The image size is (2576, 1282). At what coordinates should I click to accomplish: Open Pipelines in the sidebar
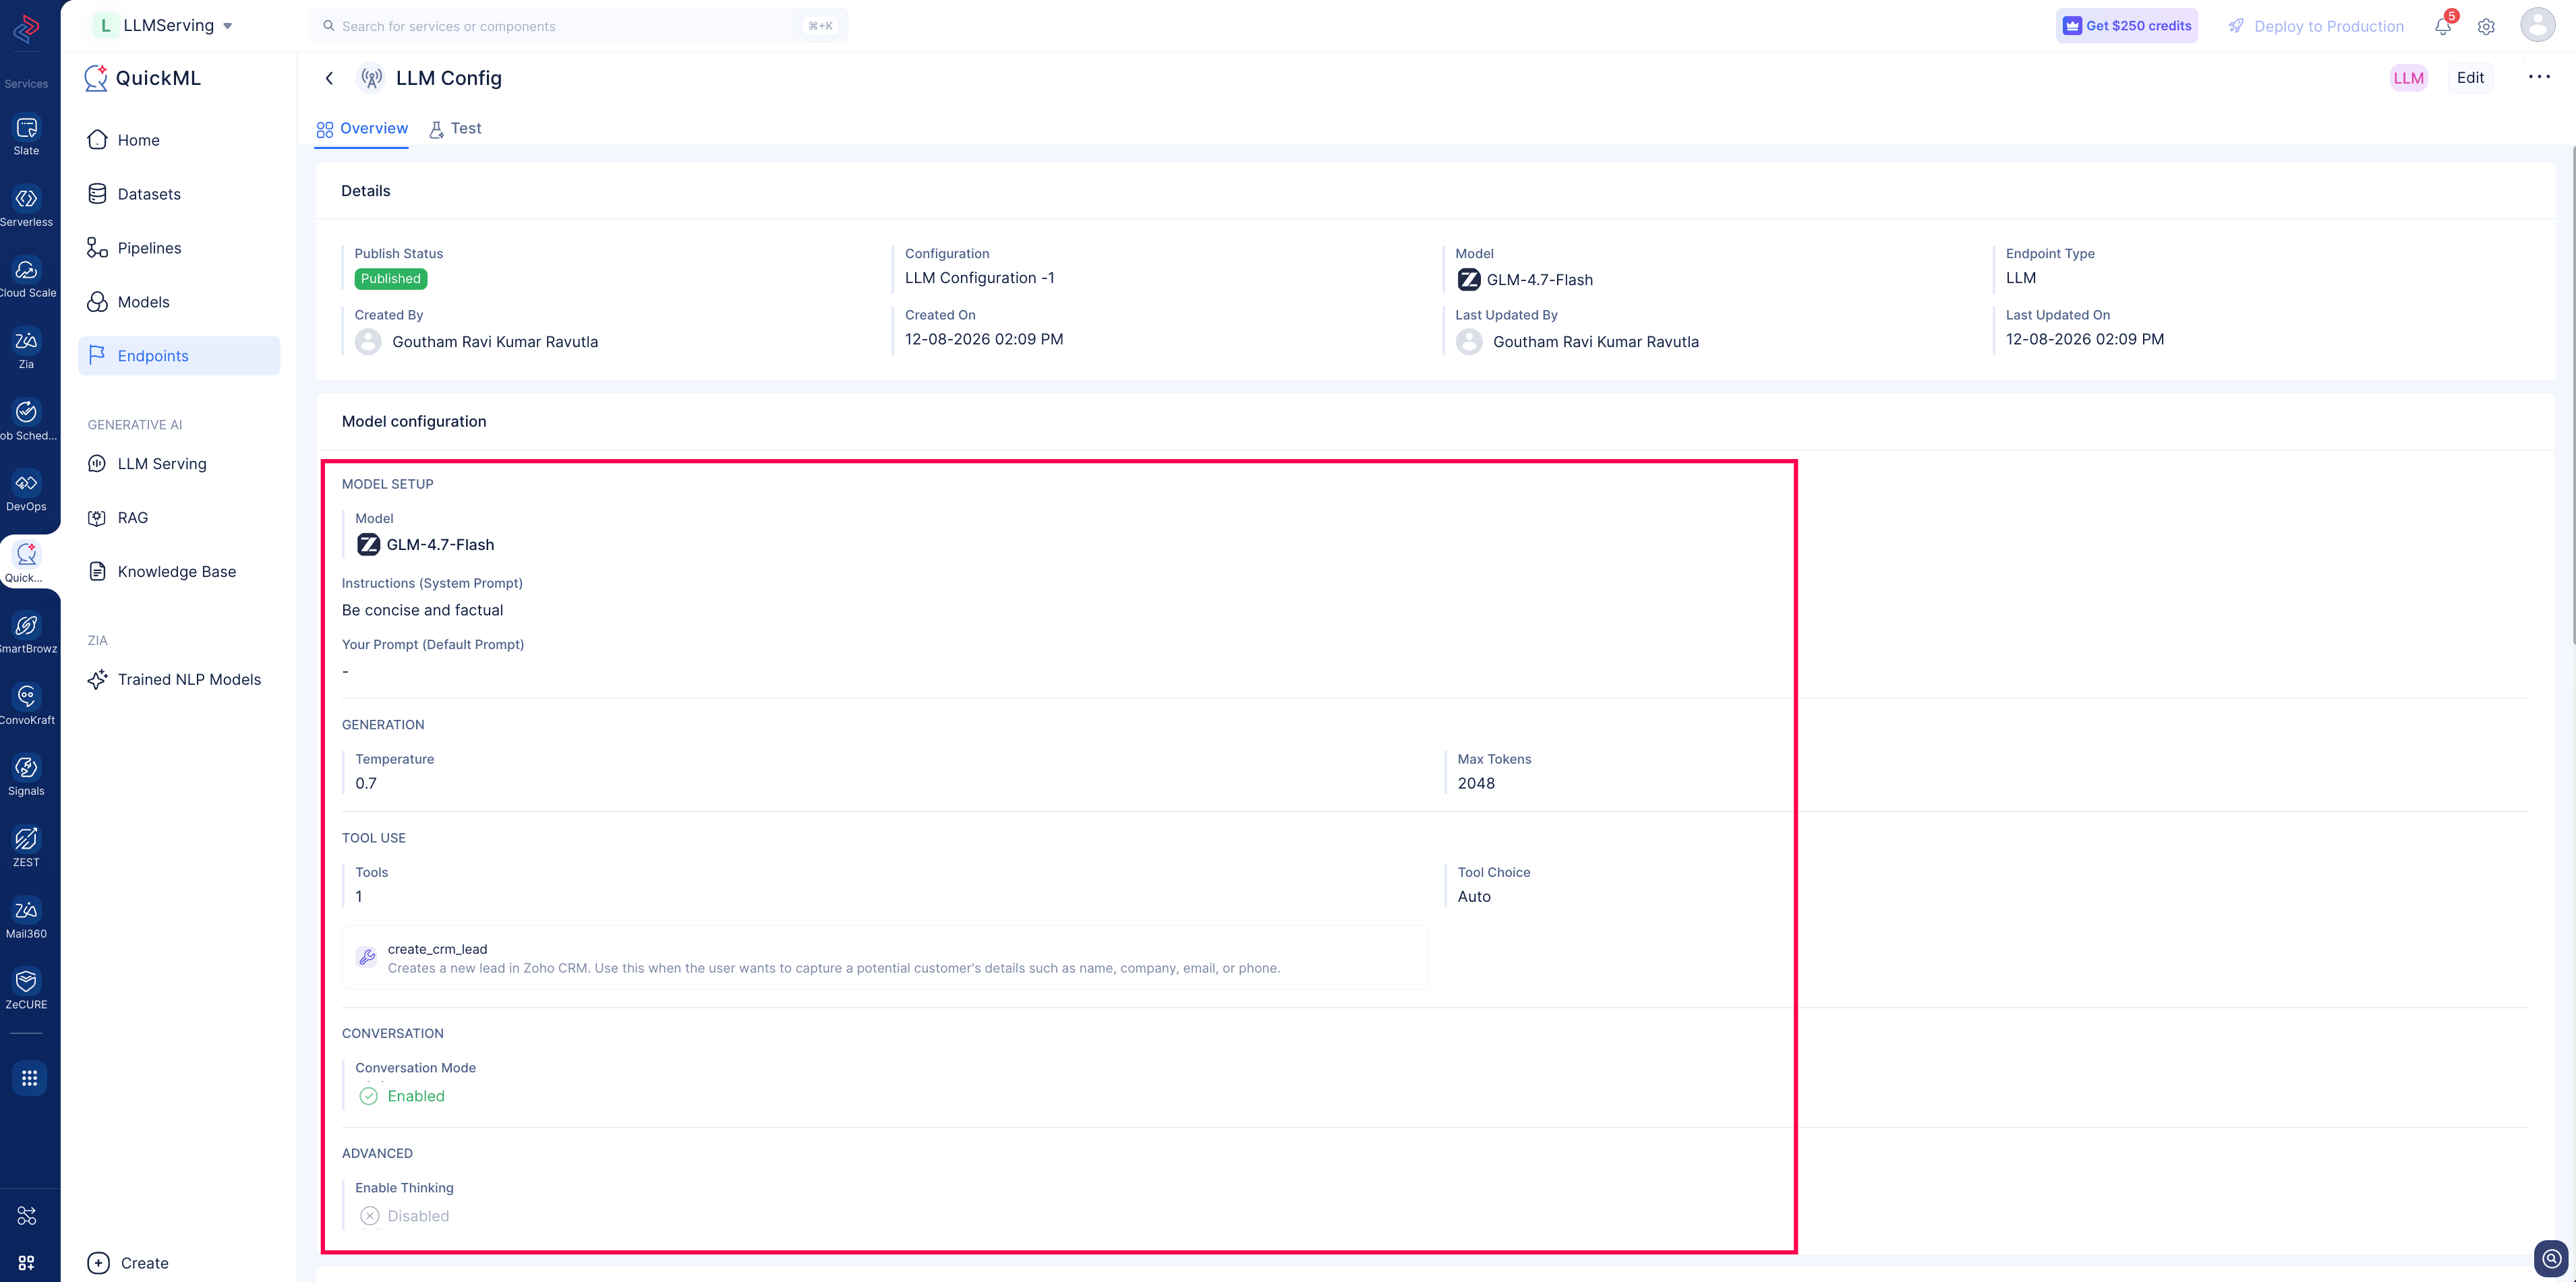click(179, 248)
